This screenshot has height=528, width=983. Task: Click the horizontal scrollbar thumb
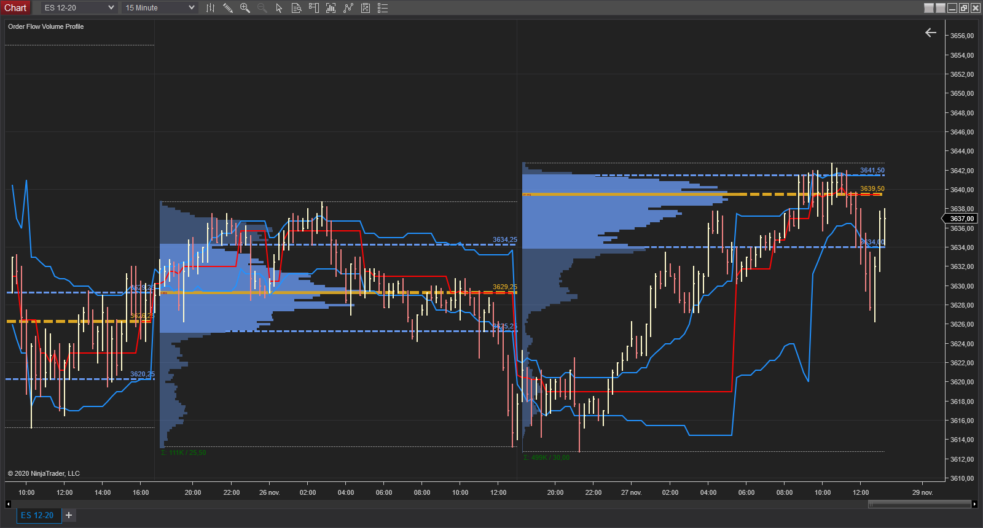pyautogui.click(x=919, y=504)
